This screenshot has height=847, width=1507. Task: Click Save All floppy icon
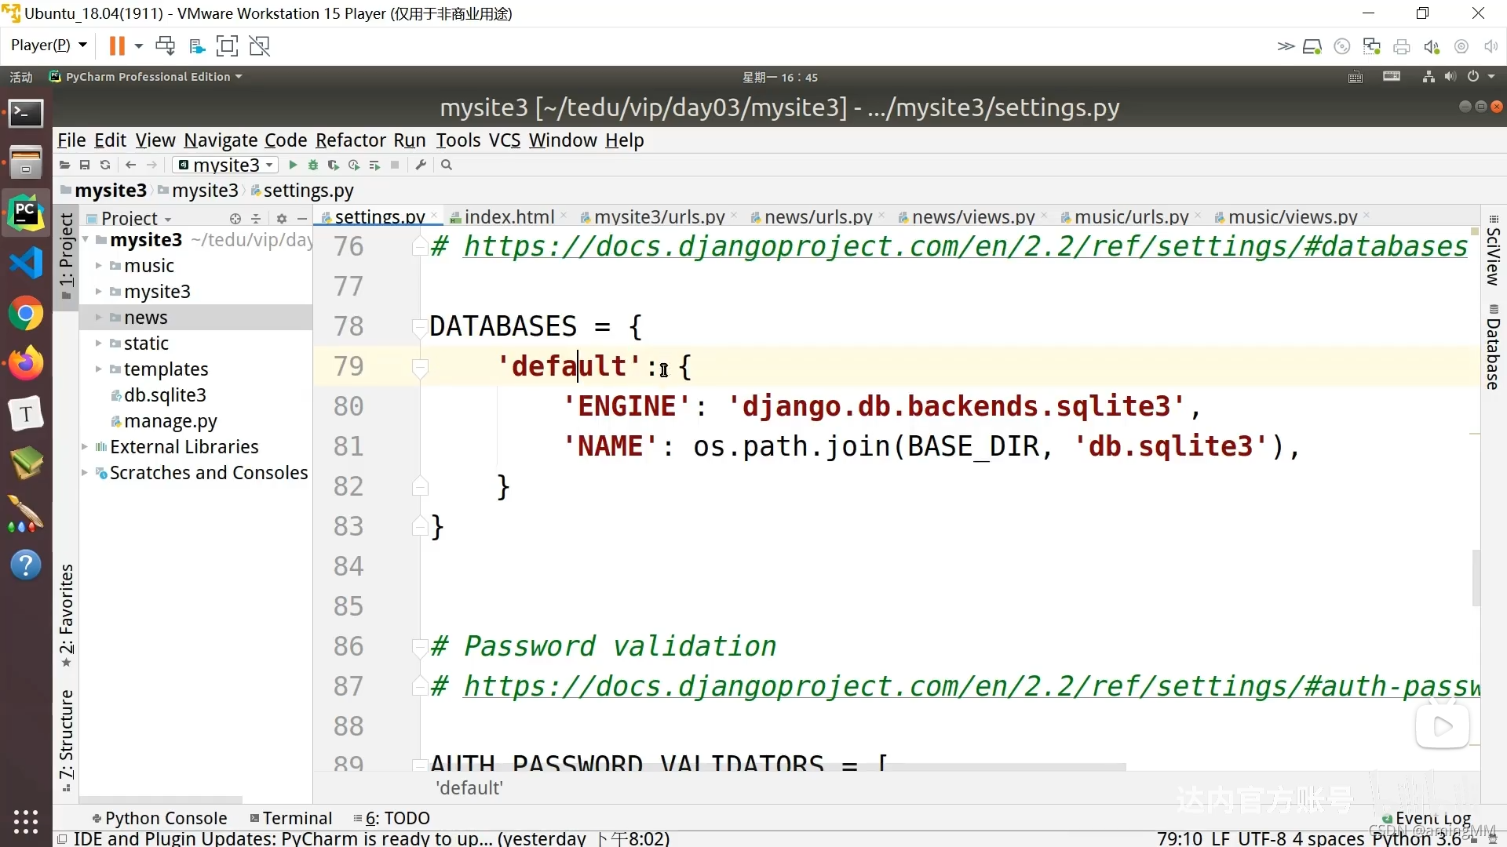coord(85,165)
